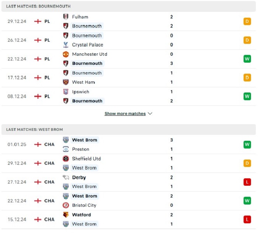This screenshot has height=234, width=258.
Task: Open West Brom vs Preston match row
Action: click(x=129, y=144)
